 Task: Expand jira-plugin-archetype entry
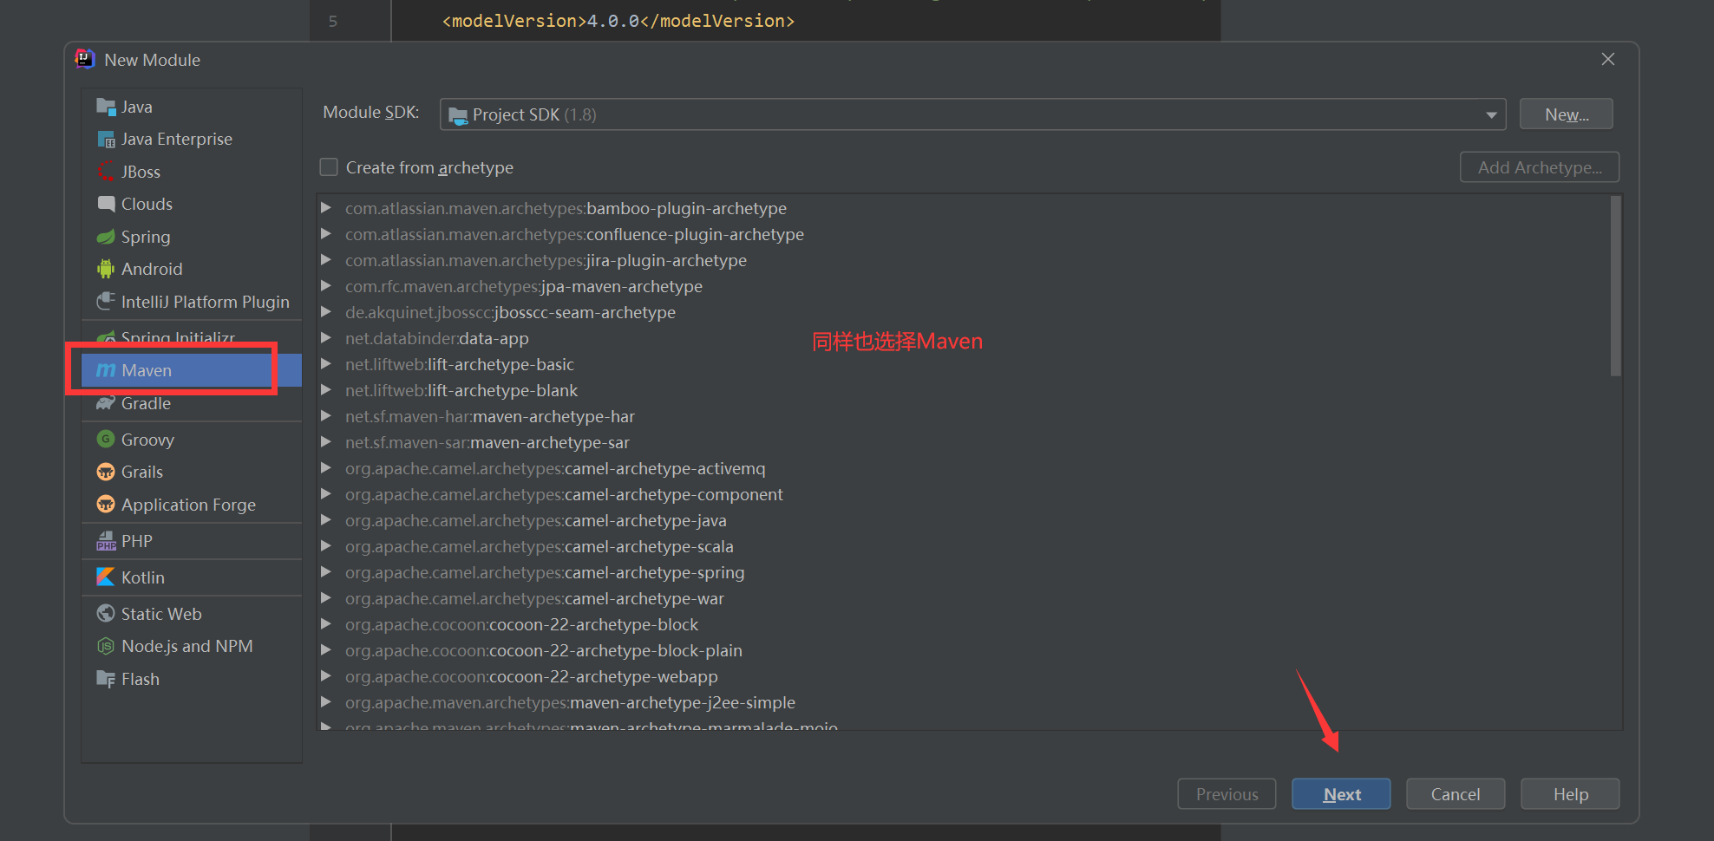pos(326,260)
